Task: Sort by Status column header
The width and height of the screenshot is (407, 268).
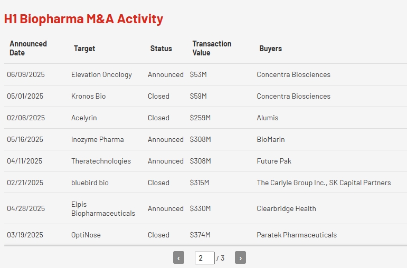Action: tap(161, 49)
